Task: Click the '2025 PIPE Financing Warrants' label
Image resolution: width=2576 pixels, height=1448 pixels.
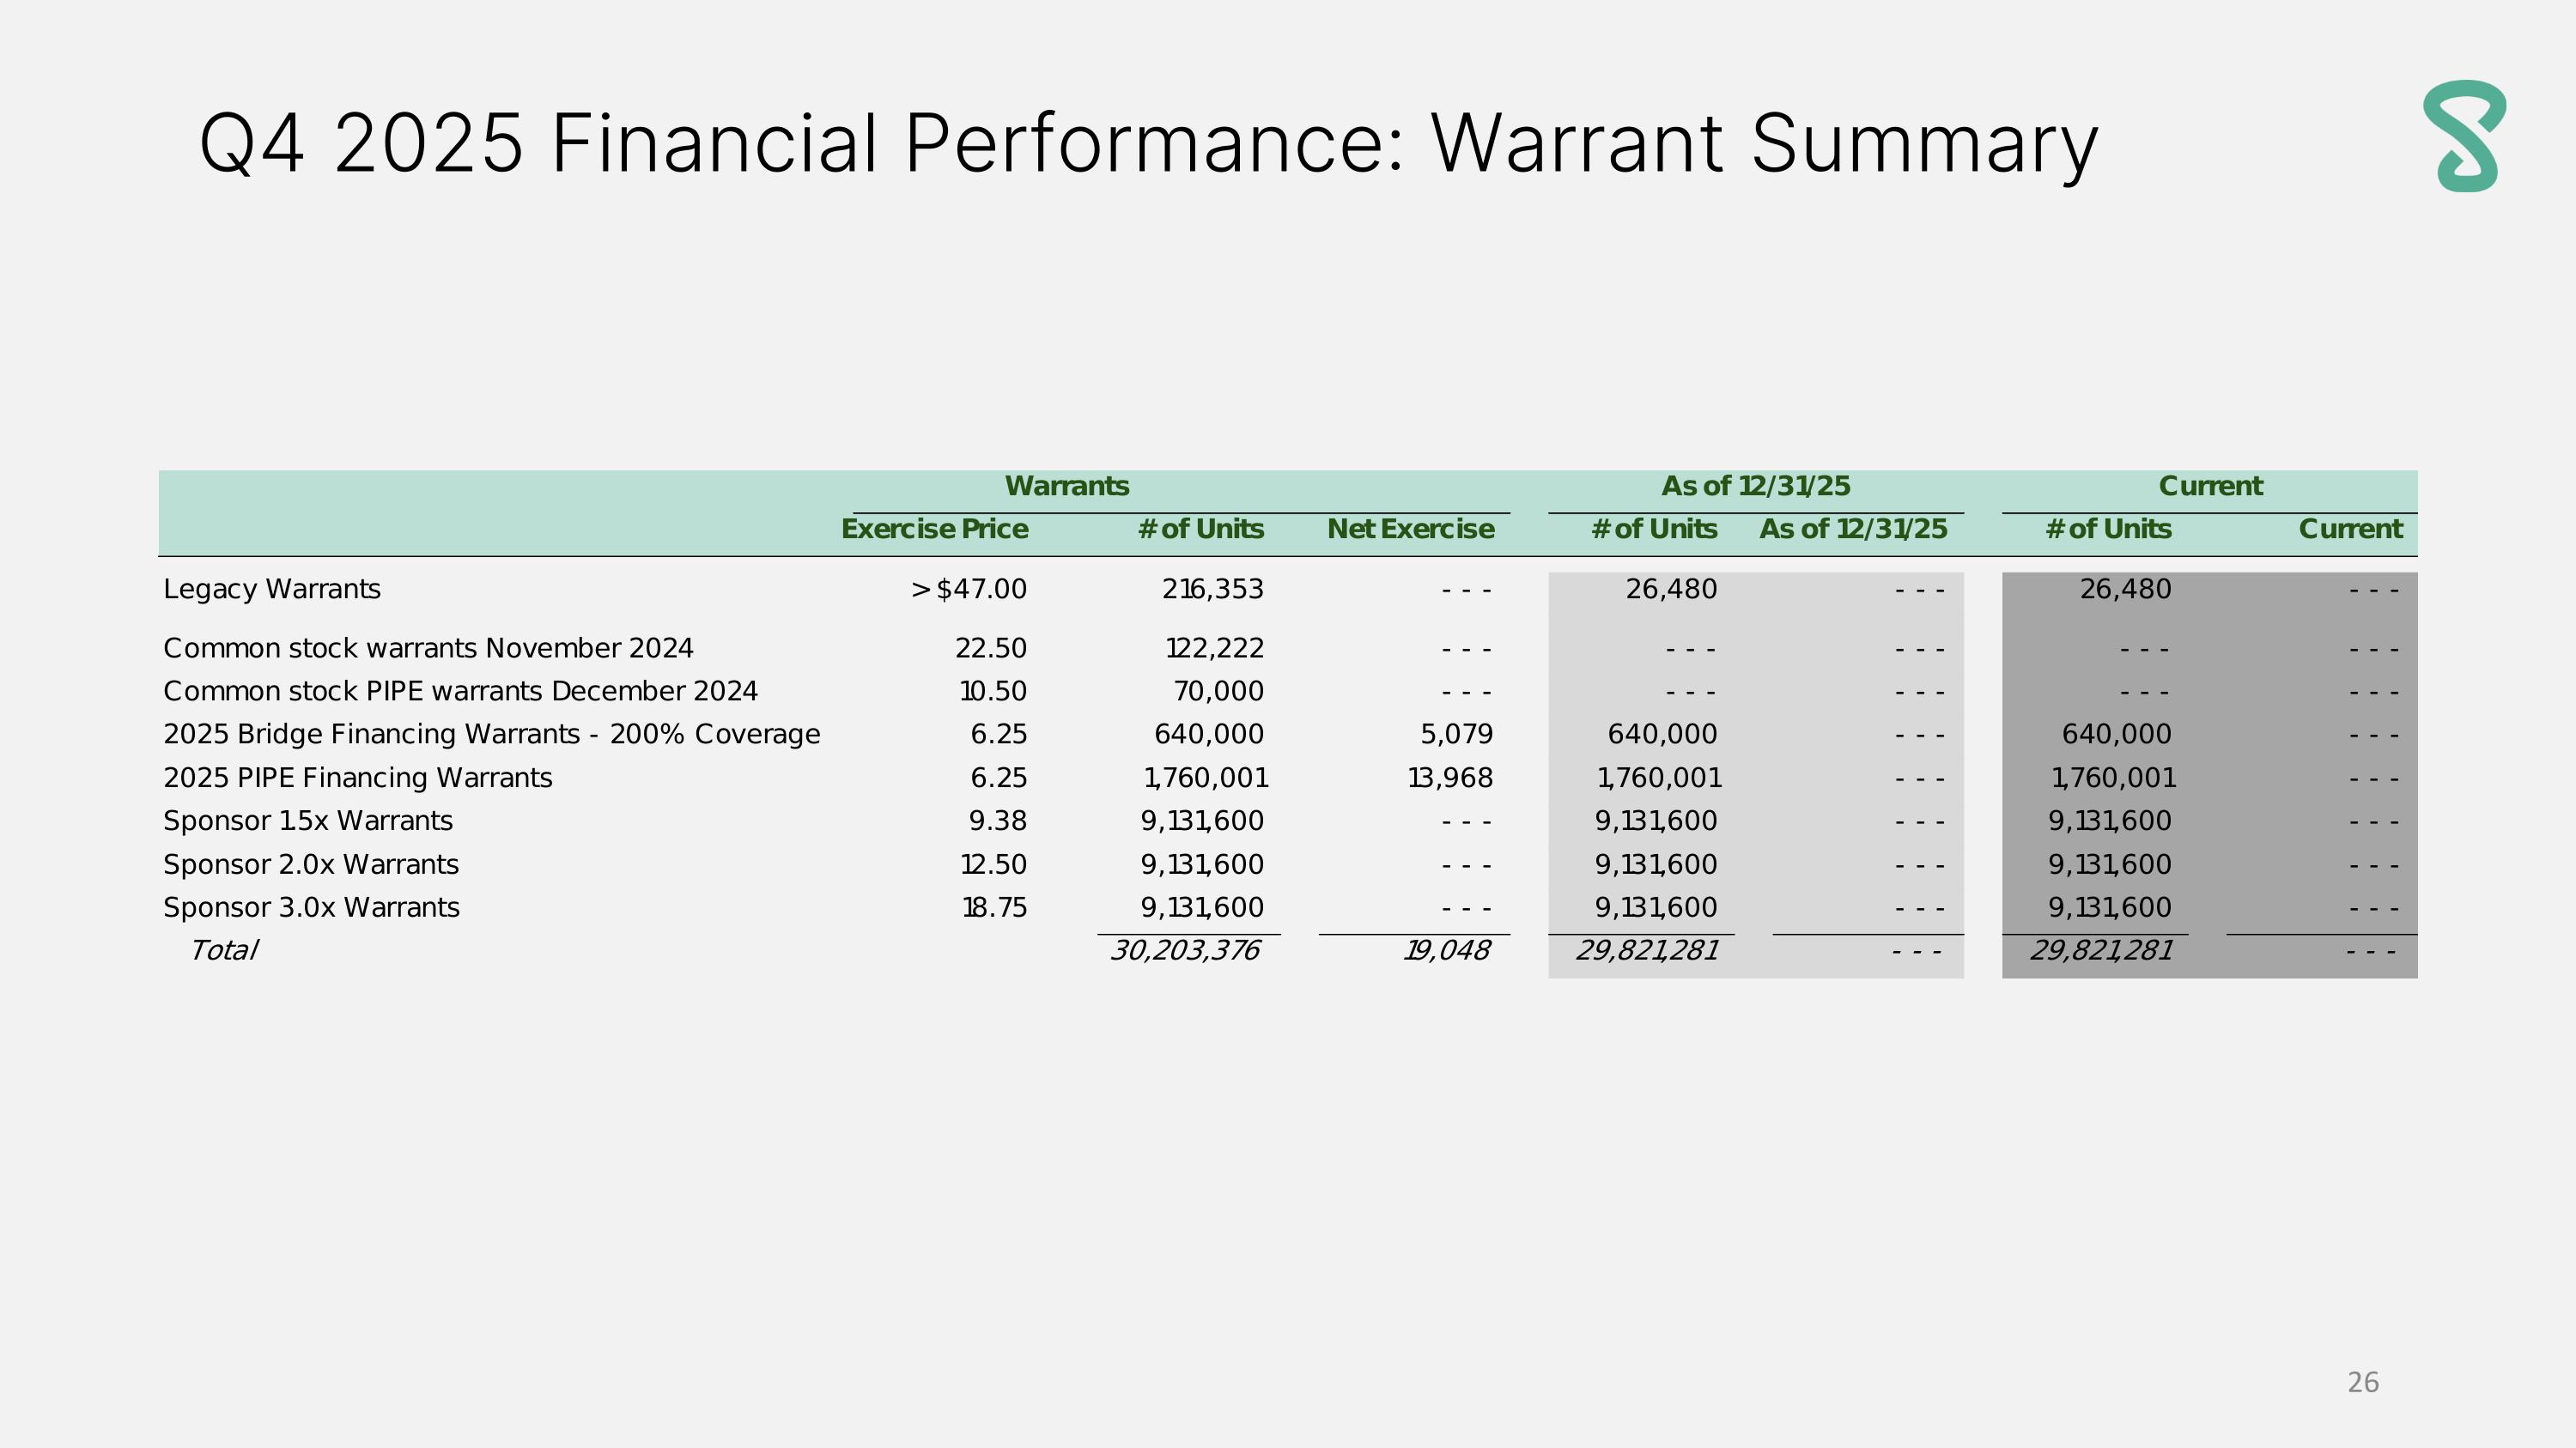Action: point(357,778)
